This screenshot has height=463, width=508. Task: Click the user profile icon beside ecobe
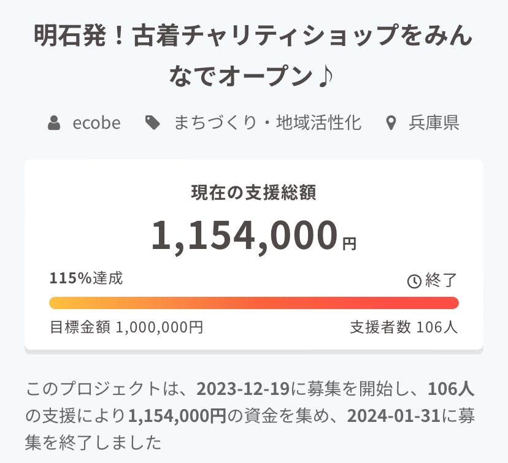pyautogui.click(x=55, y=123)
